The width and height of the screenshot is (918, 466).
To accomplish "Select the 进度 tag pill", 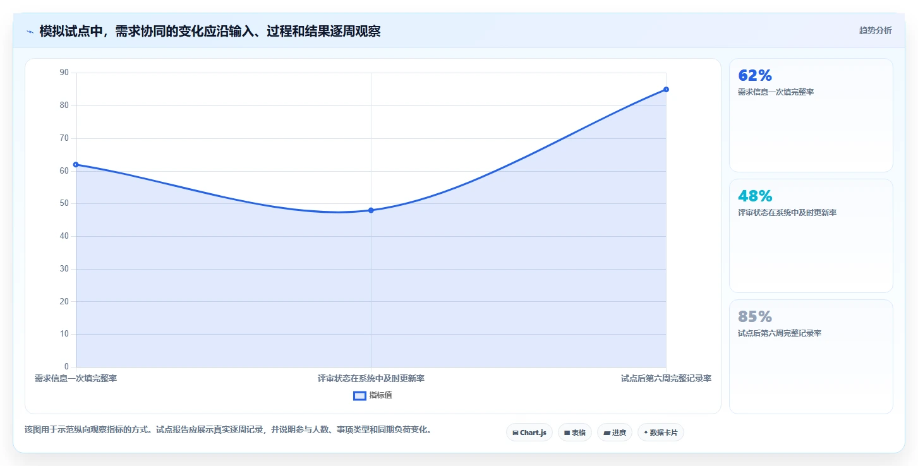I will pos(615,433).
